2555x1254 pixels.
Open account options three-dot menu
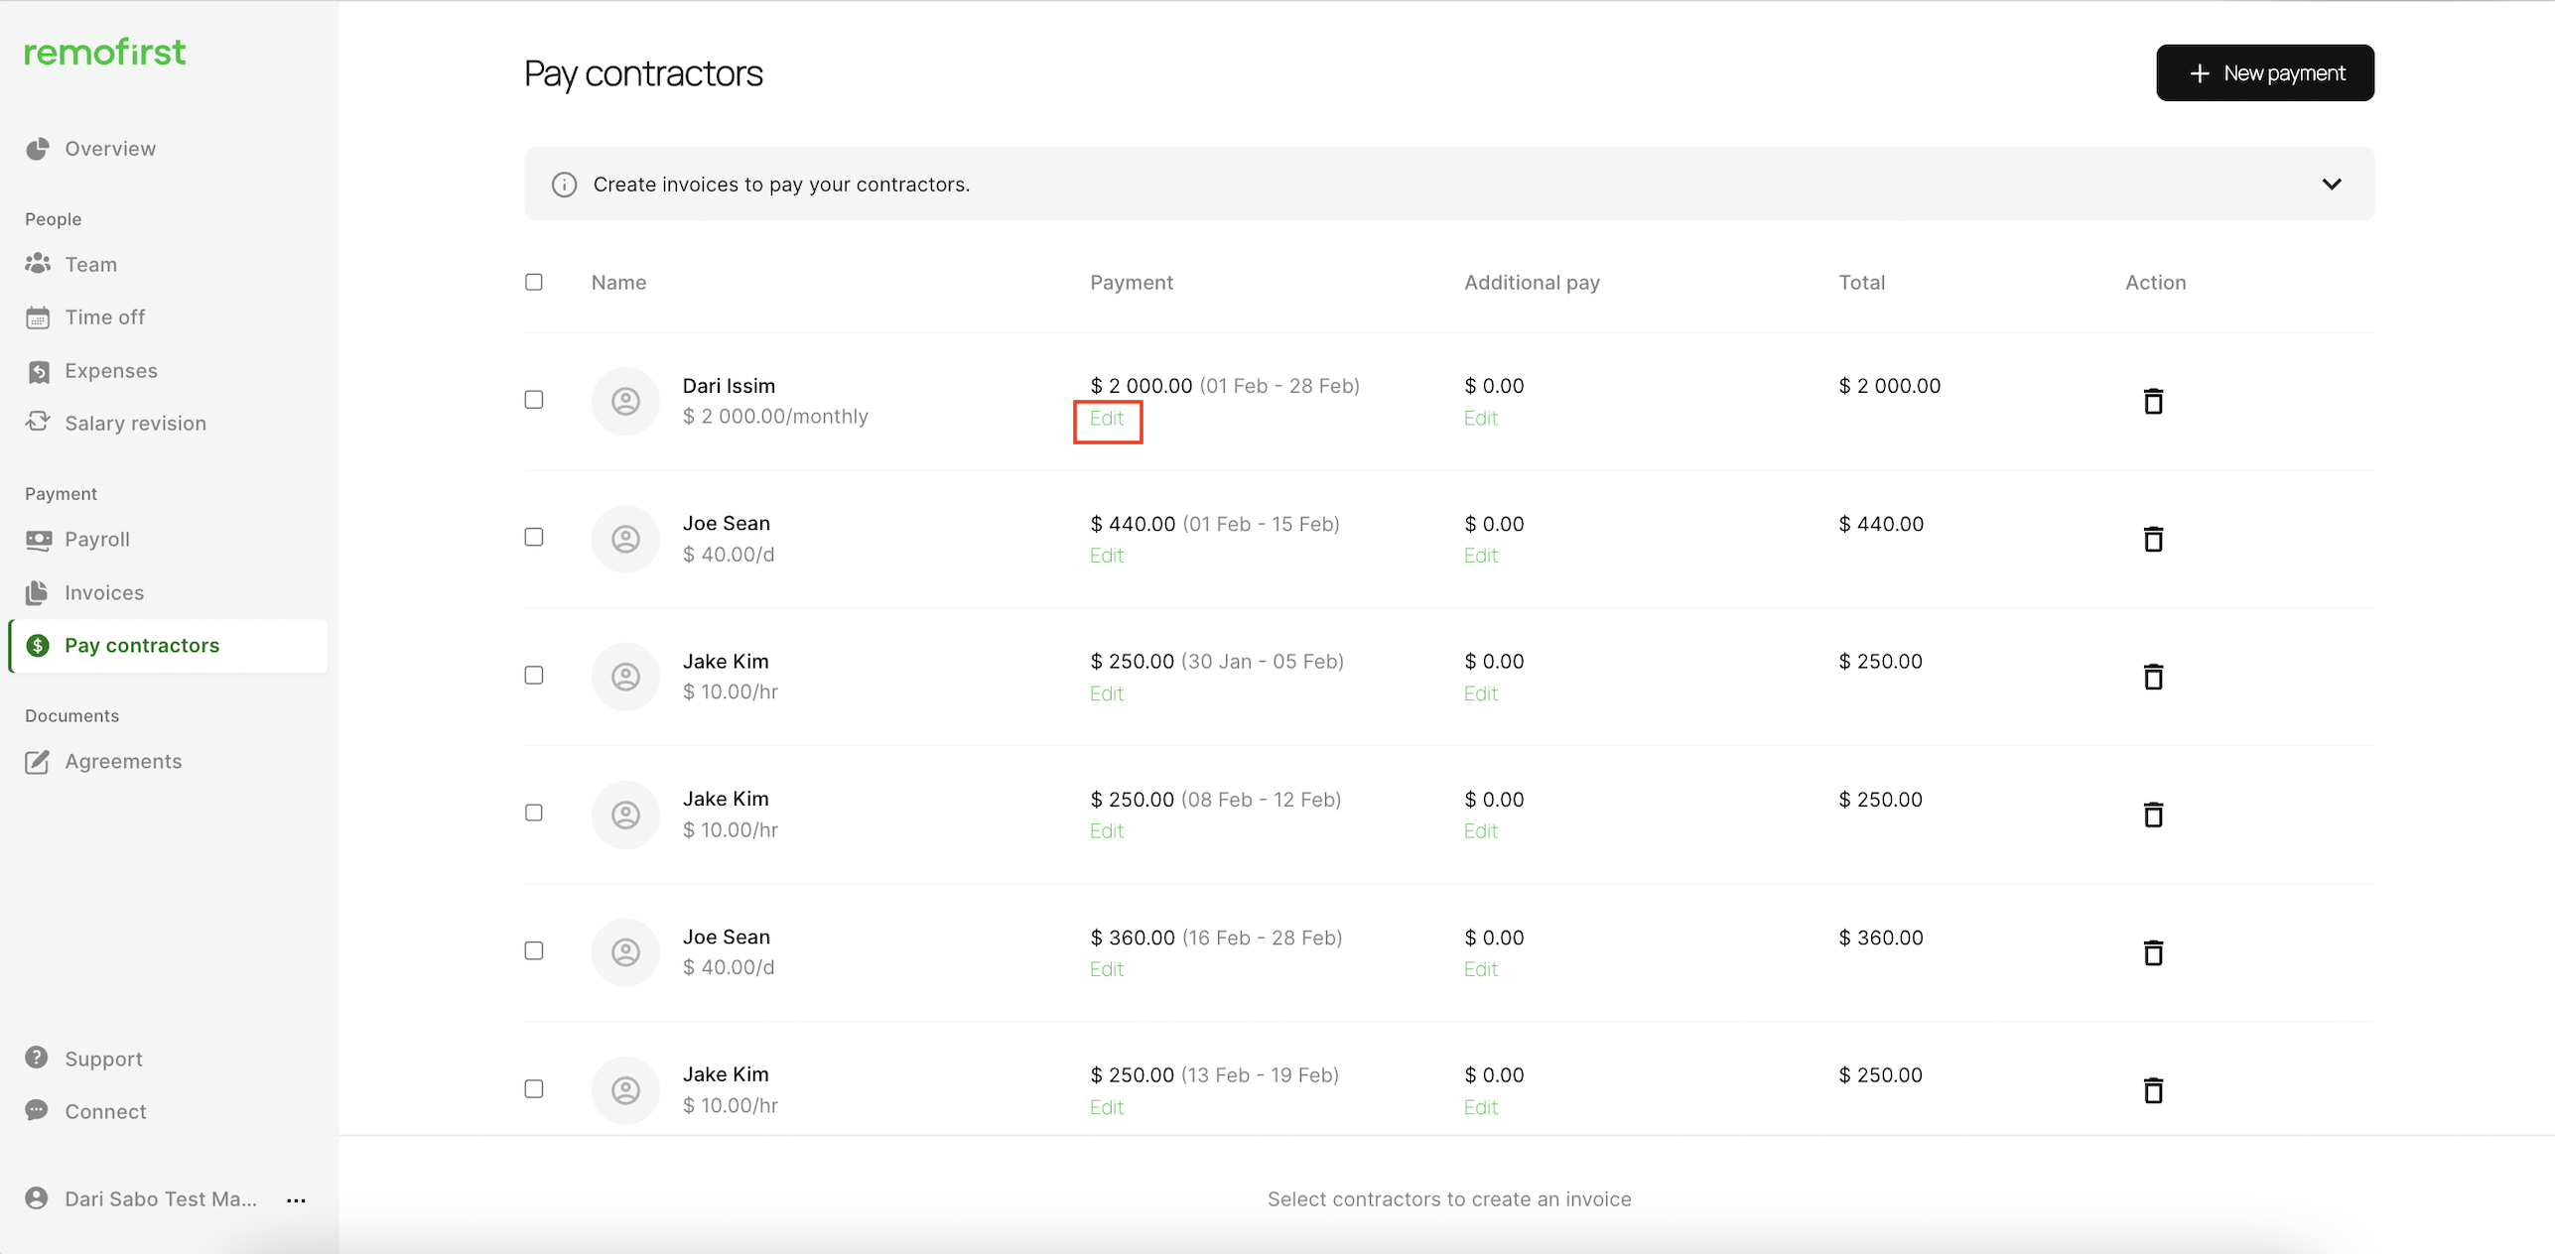coord(296,1199)
